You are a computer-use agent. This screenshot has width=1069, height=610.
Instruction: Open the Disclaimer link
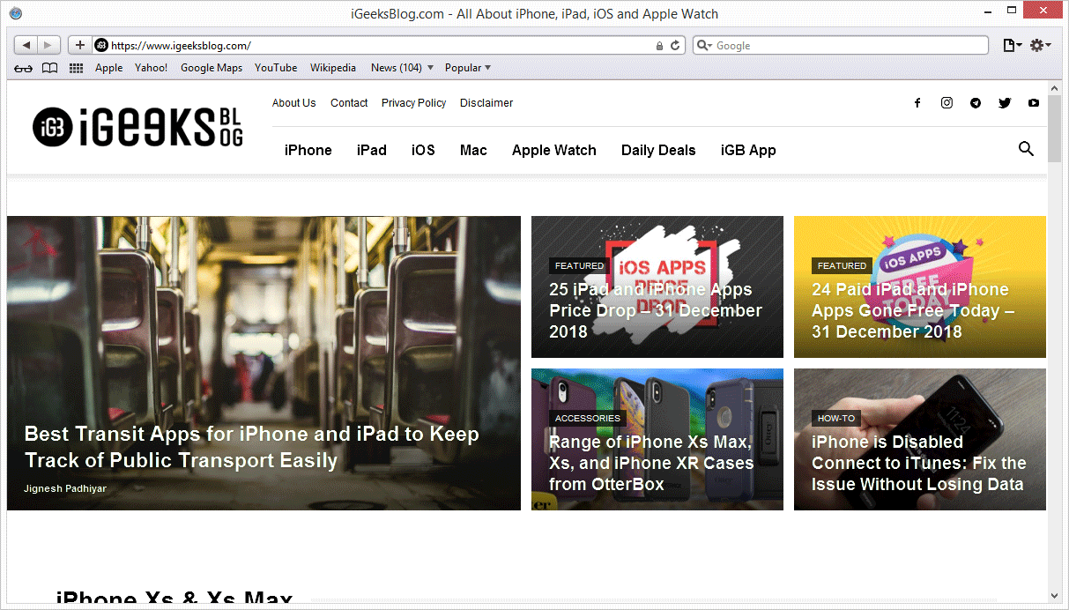[x=486, y=103]
